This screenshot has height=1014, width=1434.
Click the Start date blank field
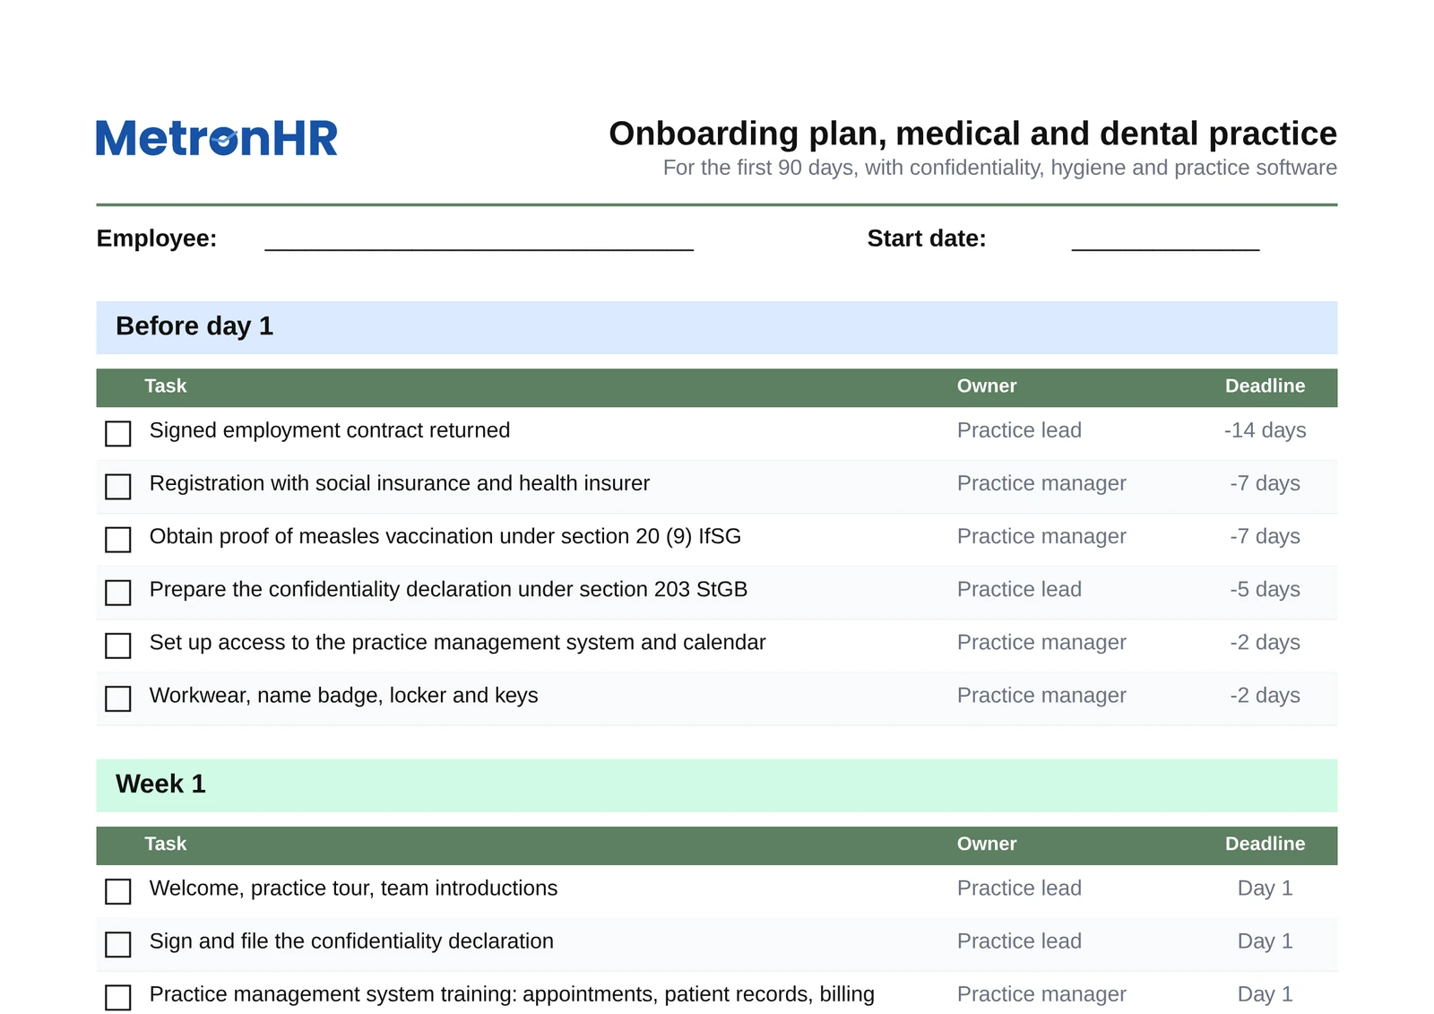tap(1165, 239)
